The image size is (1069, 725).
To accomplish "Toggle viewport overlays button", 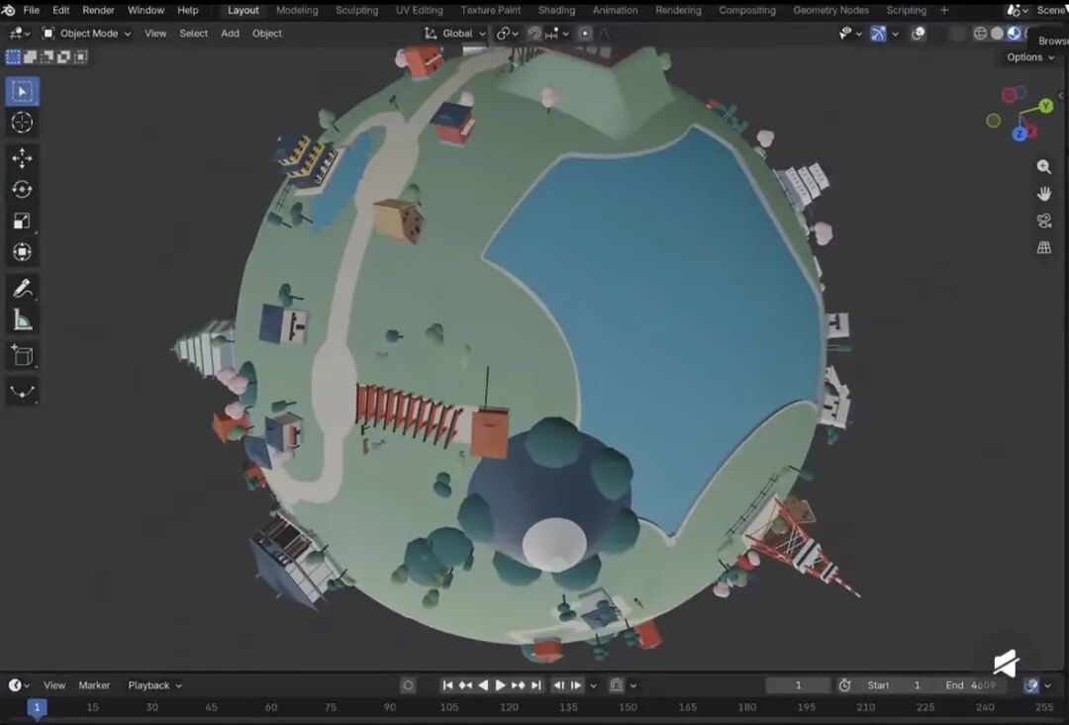I will coord(919,34).
